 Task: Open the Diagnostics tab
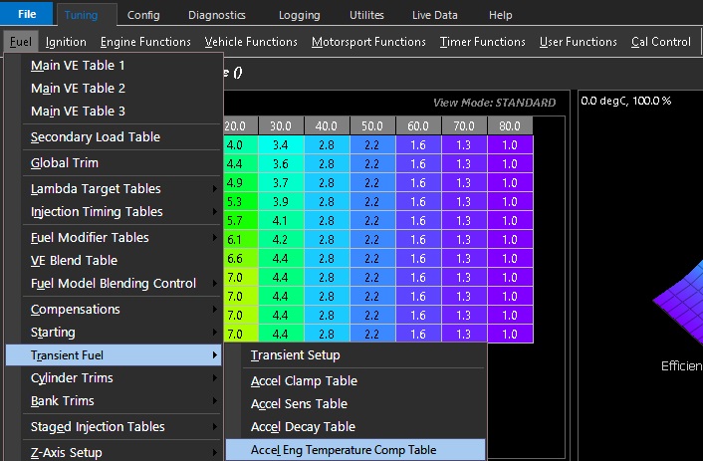pos(217,15)
